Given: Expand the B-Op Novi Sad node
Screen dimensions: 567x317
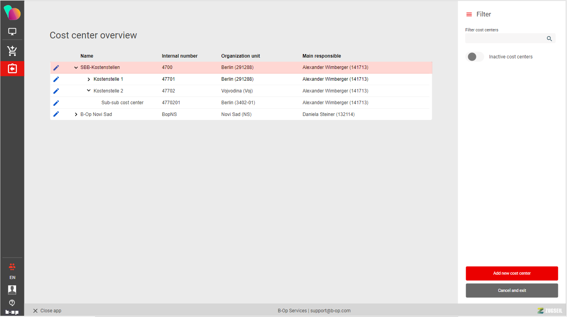Looking at the screenshot, I should click(x=76, y=114).
